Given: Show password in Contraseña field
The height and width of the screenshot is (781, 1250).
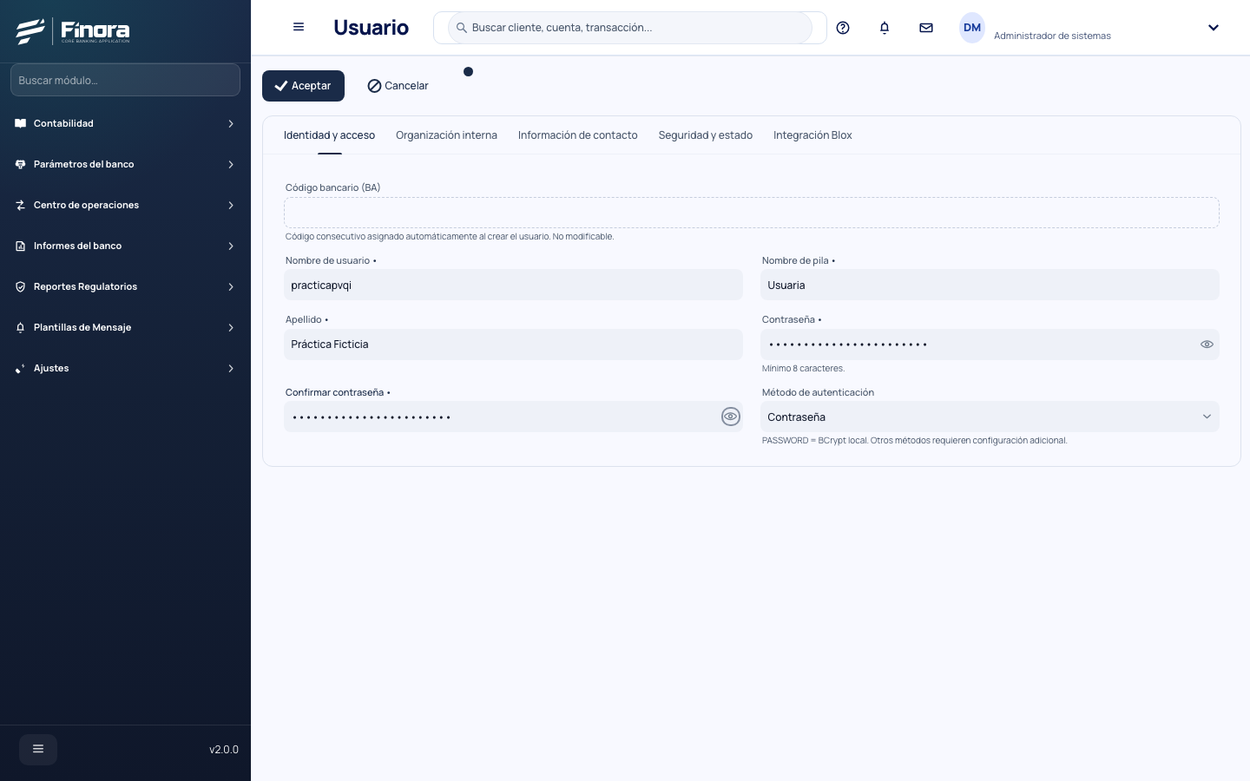Looking at the screenshot, I should (1207, 345).
